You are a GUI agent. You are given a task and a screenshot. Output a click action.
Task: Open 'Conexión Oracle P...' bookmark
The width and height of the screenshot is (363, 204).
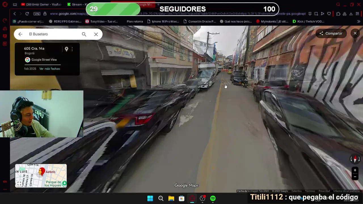[x=200, y=22]
